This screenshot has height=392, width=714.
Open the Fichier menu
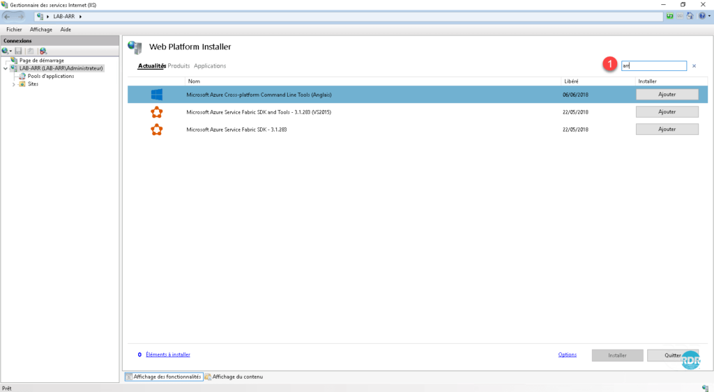pos(14,29)
